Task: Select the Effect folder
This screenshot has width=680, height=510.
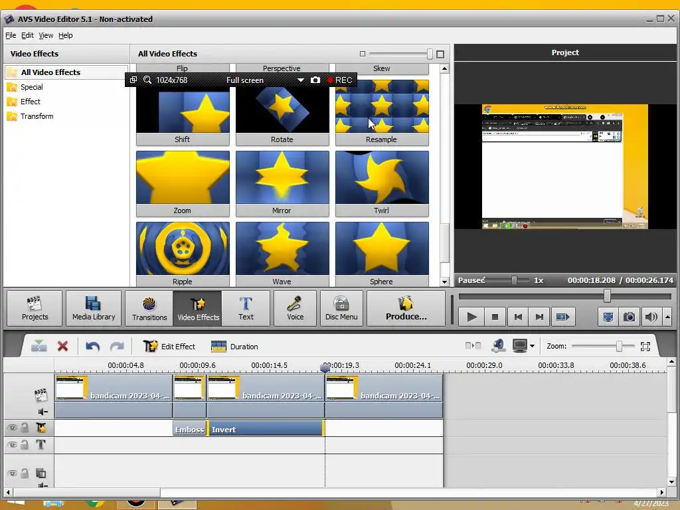Action: 31,102
